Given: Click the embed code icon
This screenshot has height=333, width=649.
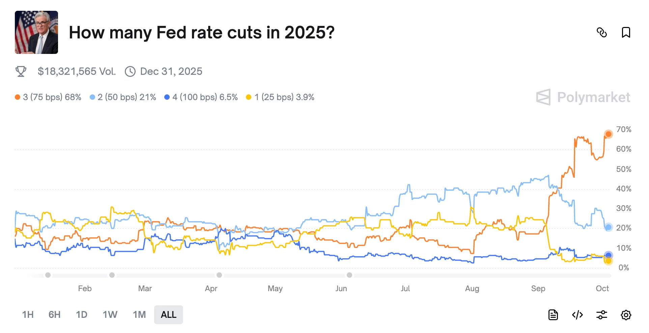Looking at the screenshot, I should [577, 315].
